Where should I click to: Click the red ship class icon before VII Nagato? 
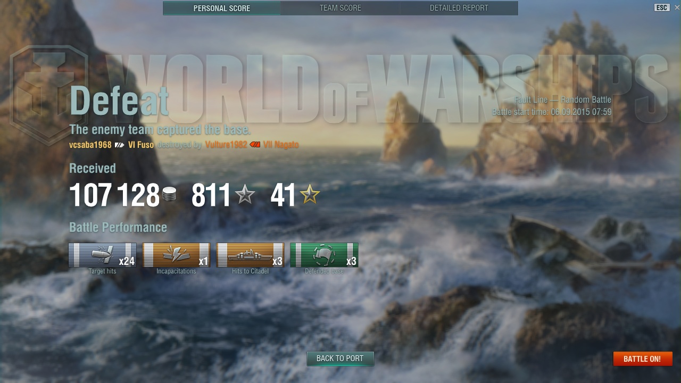pos(255,145)
